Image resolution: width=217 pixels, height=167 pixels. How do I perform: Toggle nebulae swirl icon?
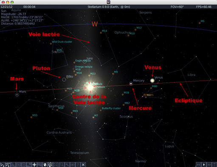click(45, 164)
